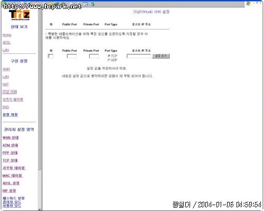Select the TCP port type radio
Screen dimensions: 264x211
click(x=109, y=56)
